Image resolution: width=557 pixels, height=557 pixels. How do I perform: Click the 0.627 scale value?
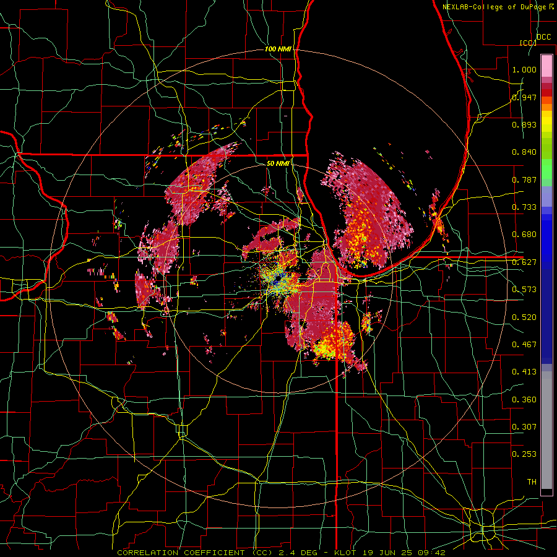coord(524,262)
